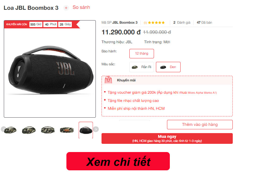Click the Khuyến mãi shopping bag icon
The width and height of the screenshot is (253, 176).
pos(108,80)
